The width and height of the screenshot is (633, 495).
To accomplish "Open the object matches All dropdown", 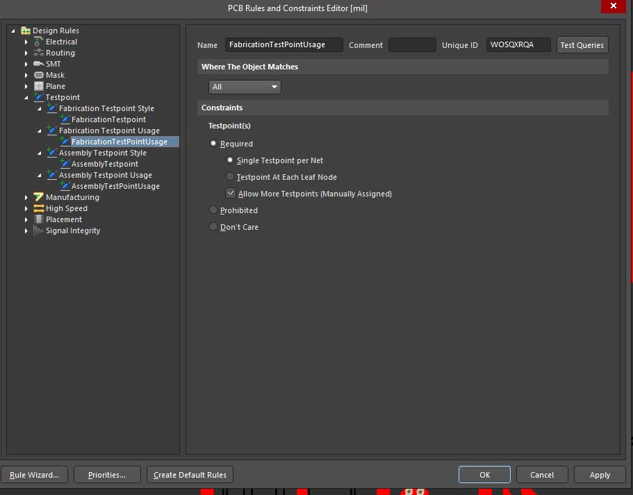I will click(x=245, y=87).
